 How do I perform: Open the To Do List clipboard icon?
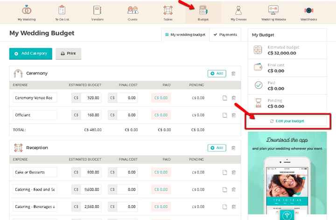[62, 10]
